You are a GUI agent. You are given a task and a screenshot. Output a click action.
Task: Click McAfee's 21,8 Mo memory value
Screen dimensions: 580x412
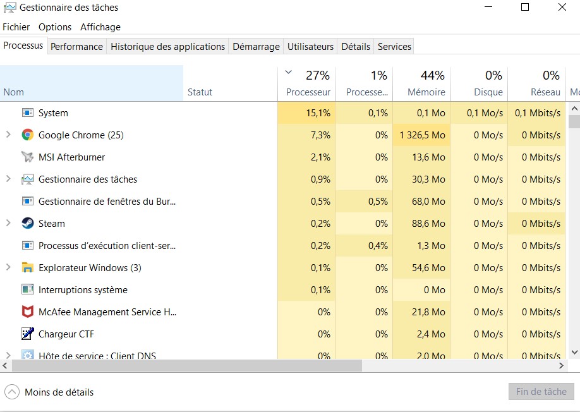(428, 312)
